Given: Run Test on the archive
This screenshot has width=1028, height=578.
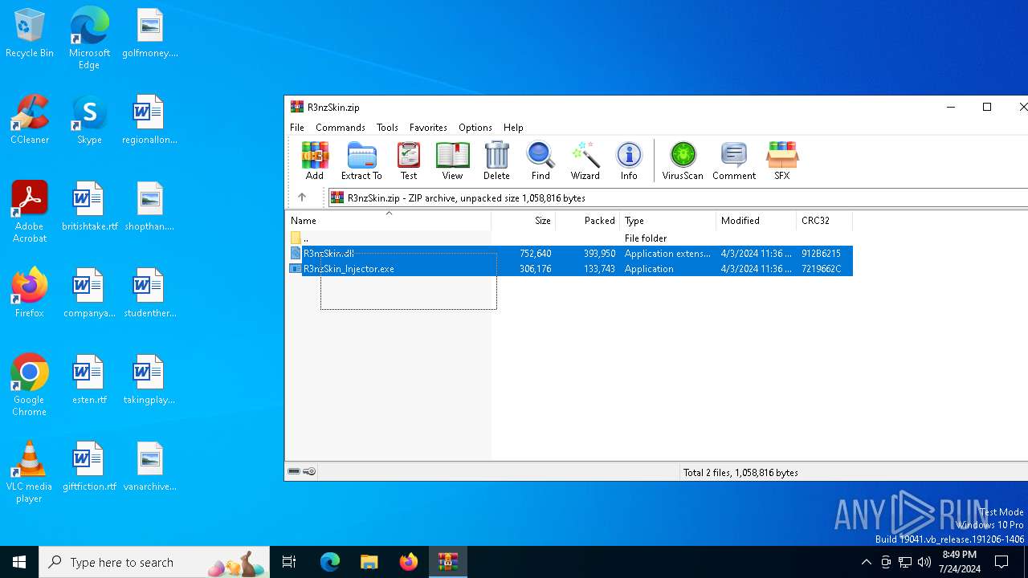Looking at the screenshot, I should coord(409,161).
